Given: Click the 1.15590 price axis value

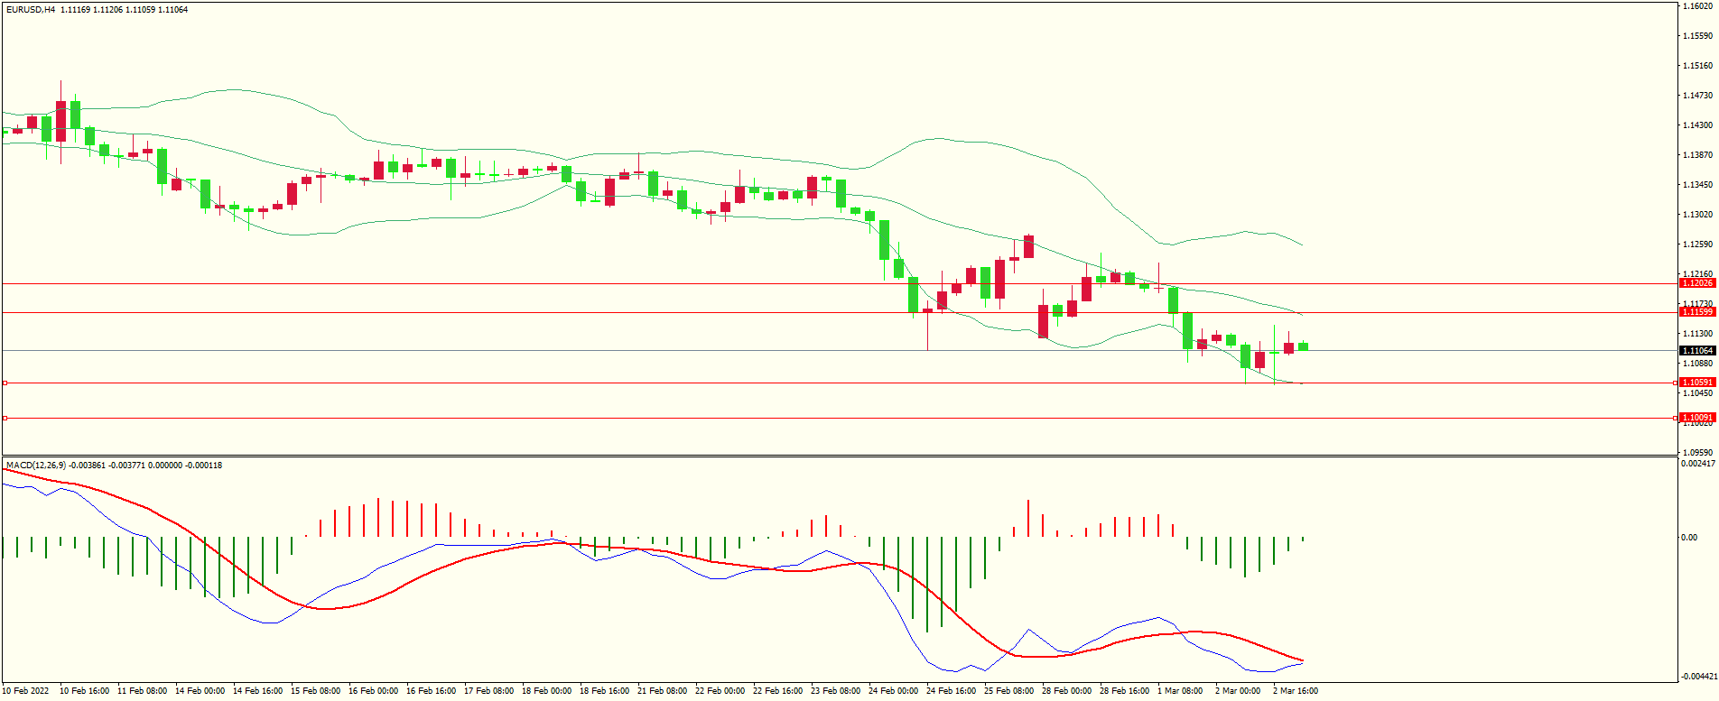Looking at the screenshot, I should [1698, 36].
